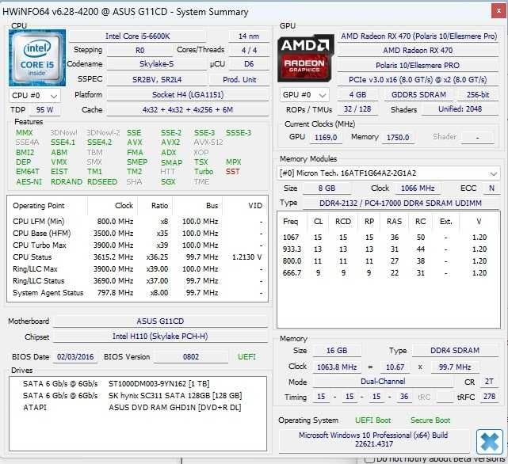Click the AMD Radeon Graphics logo
Viewport: 508px width, 464px height.
coord(305,58)
